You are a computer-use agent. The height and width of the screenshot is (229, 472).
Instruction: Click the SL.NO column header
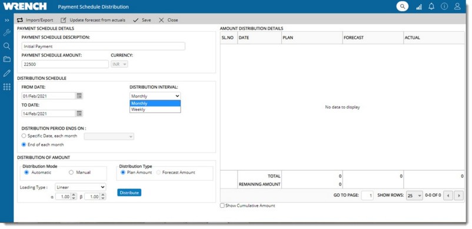(229, 38)
